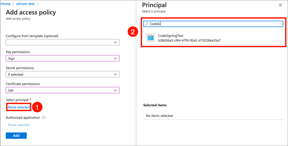Click the principal search input field
288x146 pixels.
tap(212, 24)
